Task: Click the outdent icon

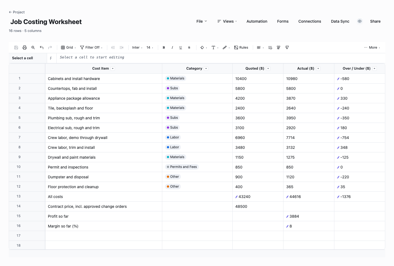Action: click(x=121, y=48)
